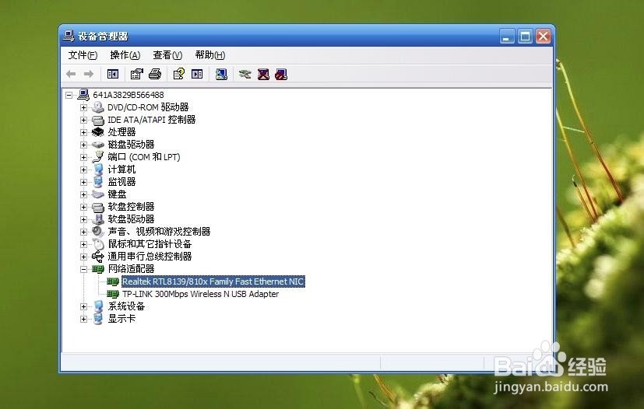Image resolution: width=644 pixels, height=409 pixels.
Task: Expand the 显示卡 node
Action: point(83,319)
